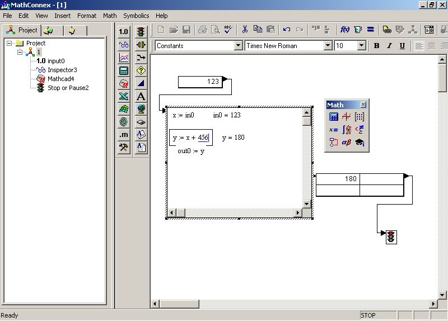
Task: Open the font size 10 dropdown
Action: point(361,46)
